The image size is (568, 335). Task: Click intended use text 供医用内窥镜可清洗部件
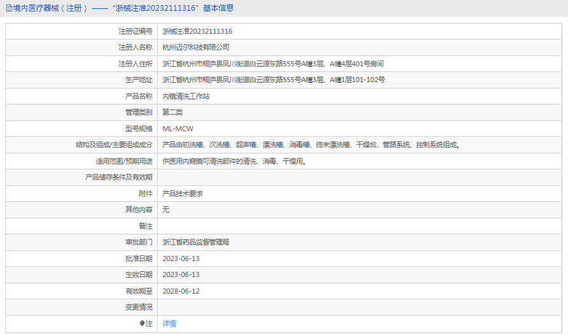234,161
